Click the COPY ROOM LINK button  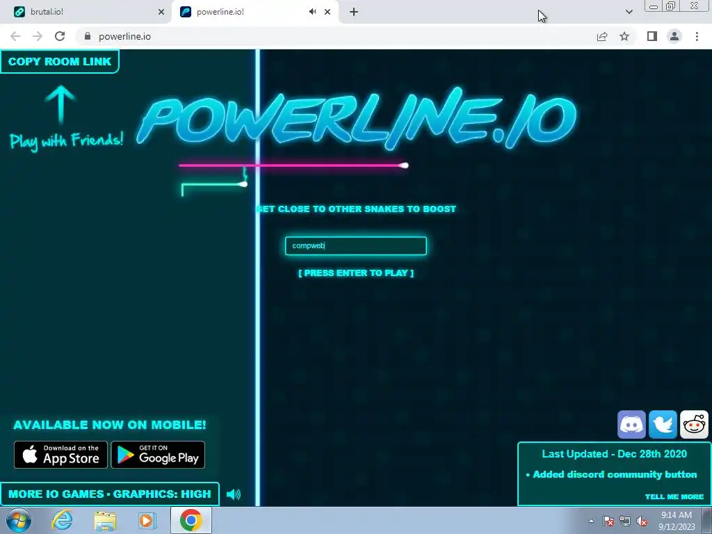60,61
